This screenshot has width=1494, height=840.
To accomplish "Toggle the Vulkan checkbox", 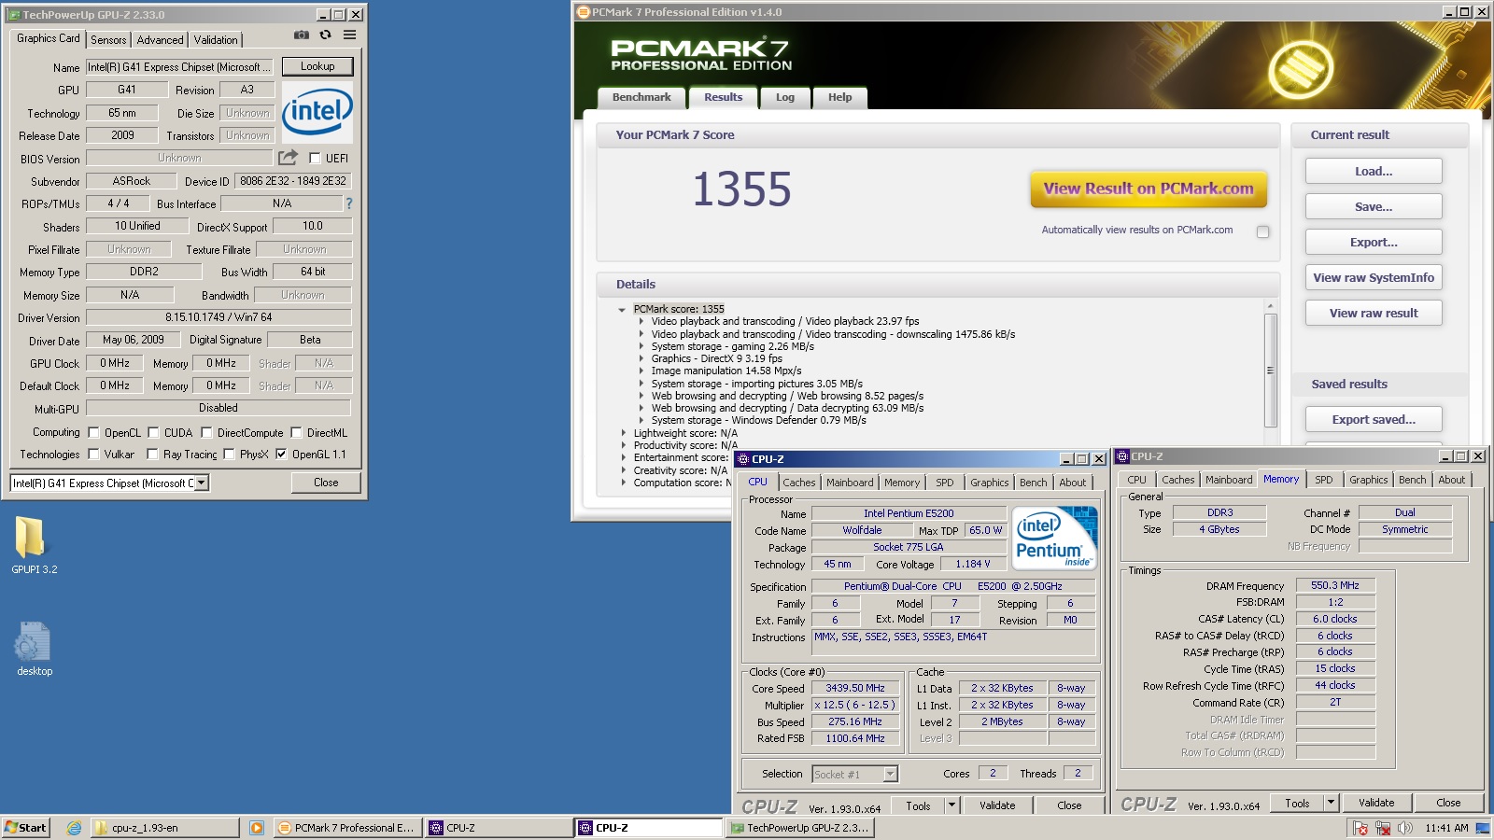I will [x=93, y=455].
